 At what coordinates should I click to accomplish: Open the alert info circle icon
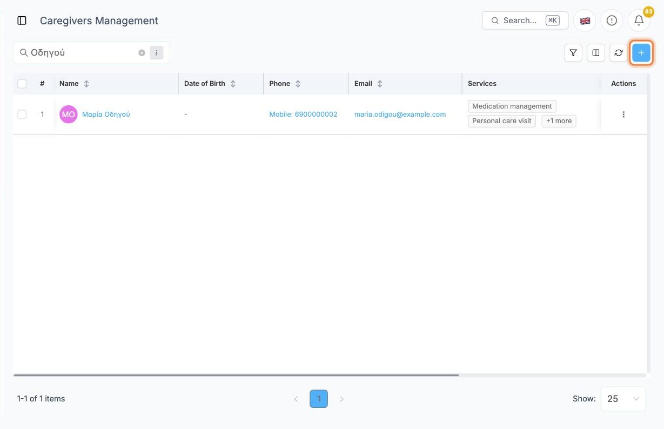coord(612,21)
